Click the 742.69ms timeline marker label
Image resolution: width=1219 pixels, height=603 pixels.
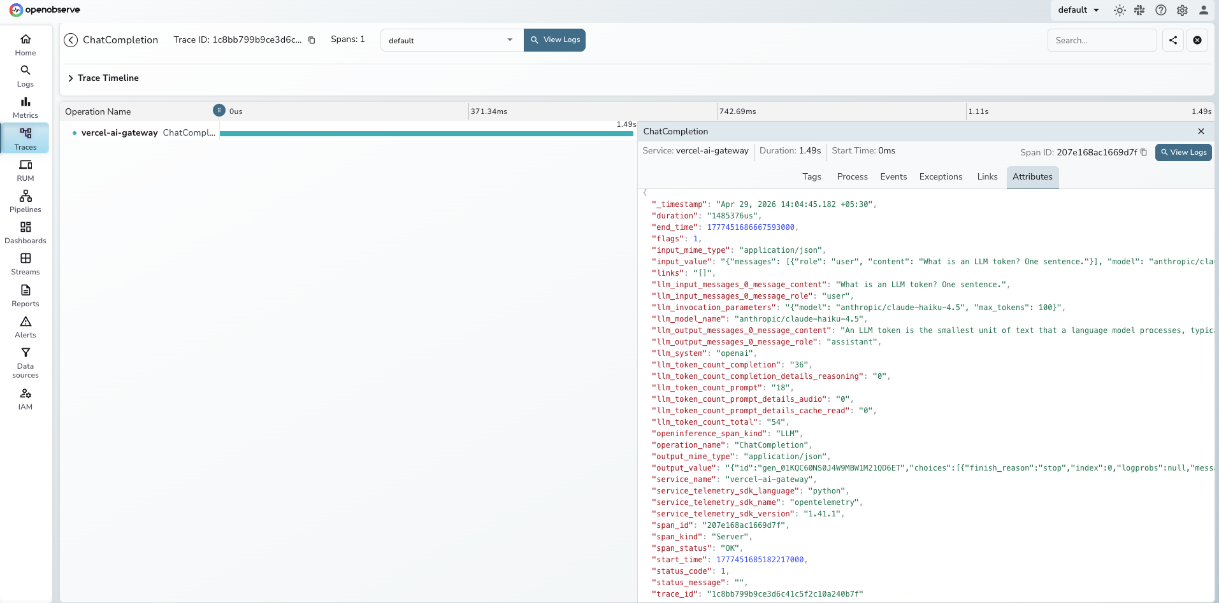[x=737, y=111]
